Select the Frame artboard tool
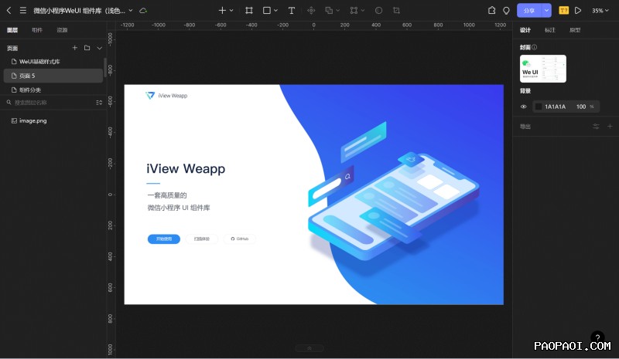 249,11
